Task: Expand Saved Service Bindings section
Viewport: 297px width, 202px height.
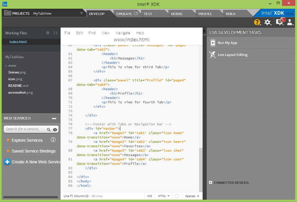Action: [8, 151]
